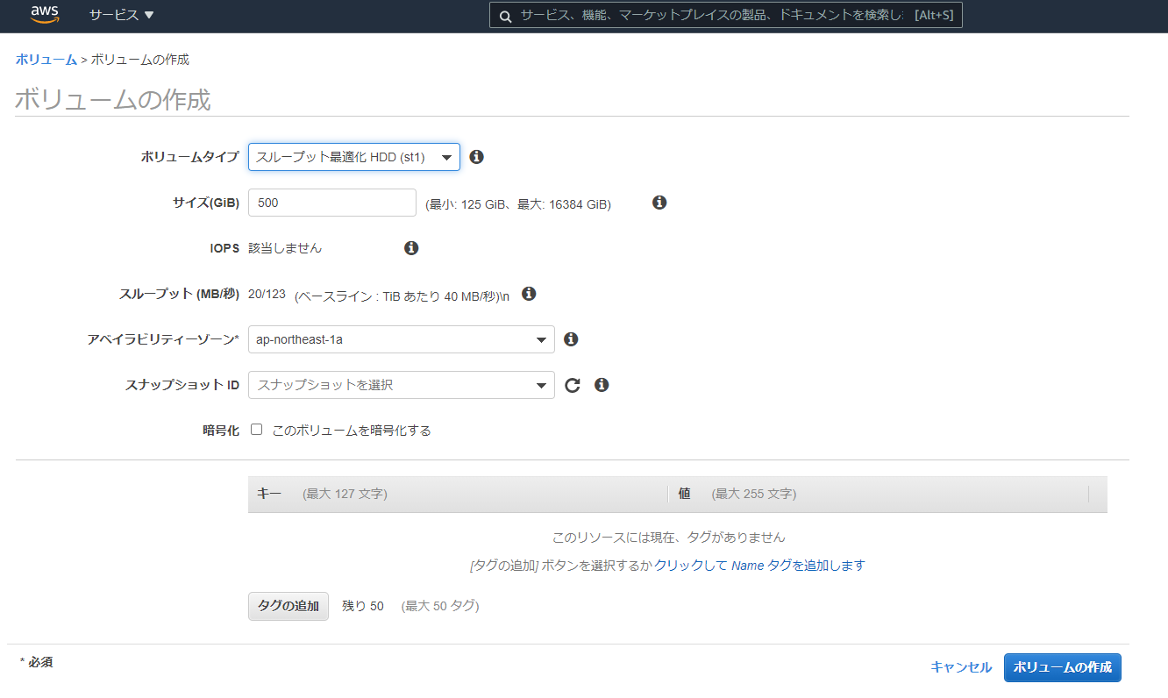Click the ボリューム breadcrumb link
Image resolution: width=1168 pixels, height=698 pixels.
pos(46,60)
